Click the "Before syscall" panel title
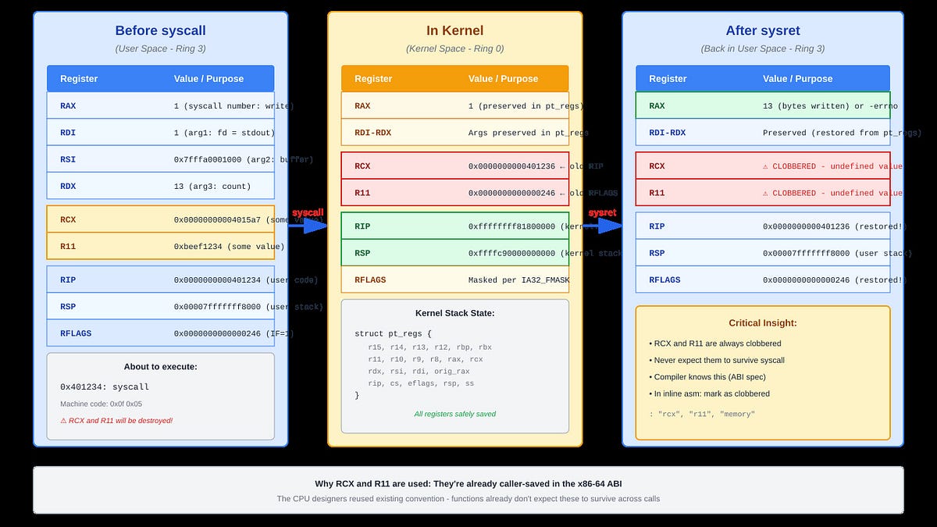The height and width of the screenshot is (527, 937). pyautogui.click(x=160, y=30)
